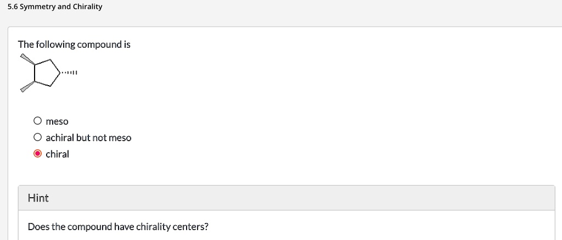Image resolution: width=562 pixels, height=240 pixels.
Task: Click the "chiral" answer label text
Action: [57, 154]
